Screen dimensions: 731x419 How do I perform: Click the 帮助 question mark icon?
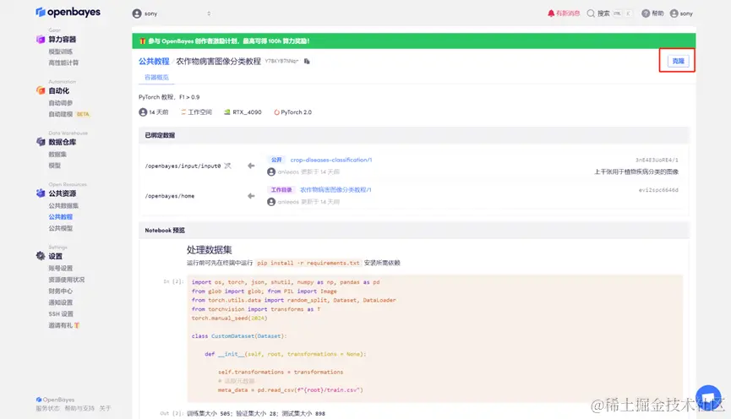[645, 13]
